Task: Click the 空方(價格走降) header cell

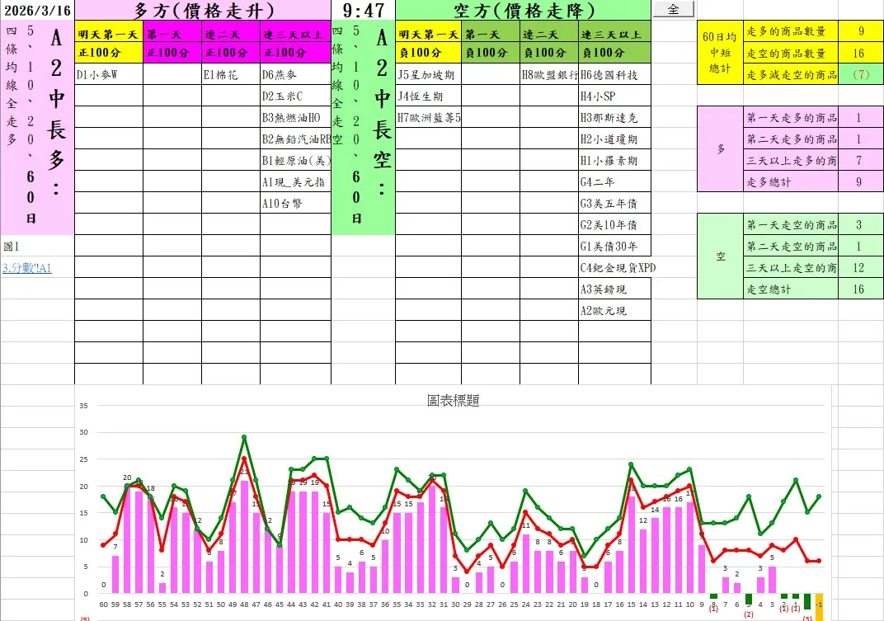Action: click(x=523, y=10)
